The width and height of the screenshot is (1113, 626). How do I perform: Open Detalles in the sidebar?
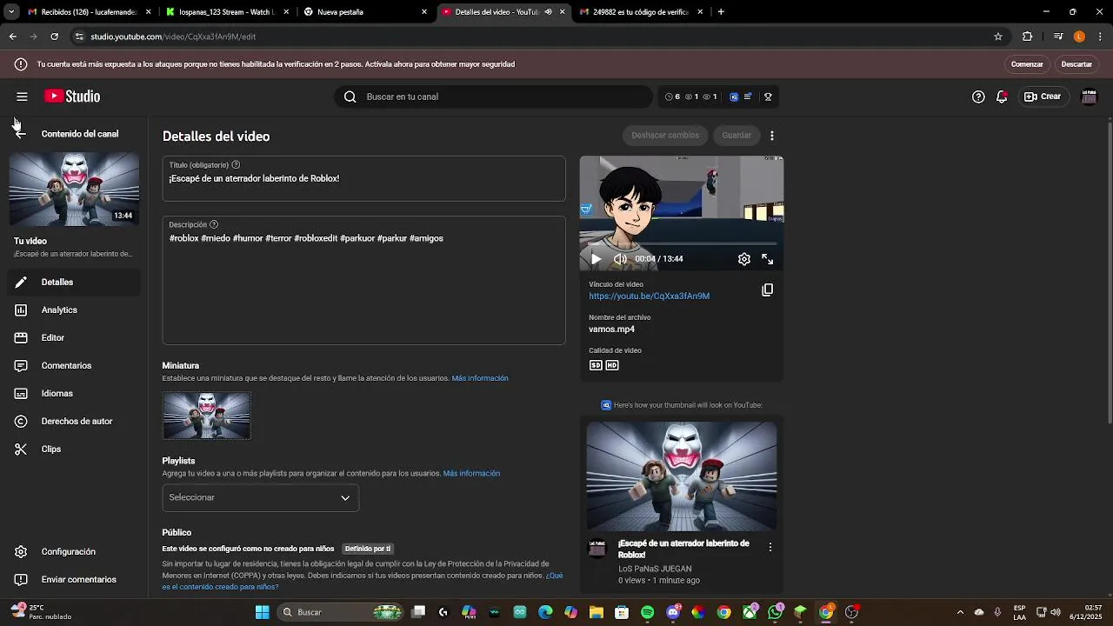(x=74, y=282)
